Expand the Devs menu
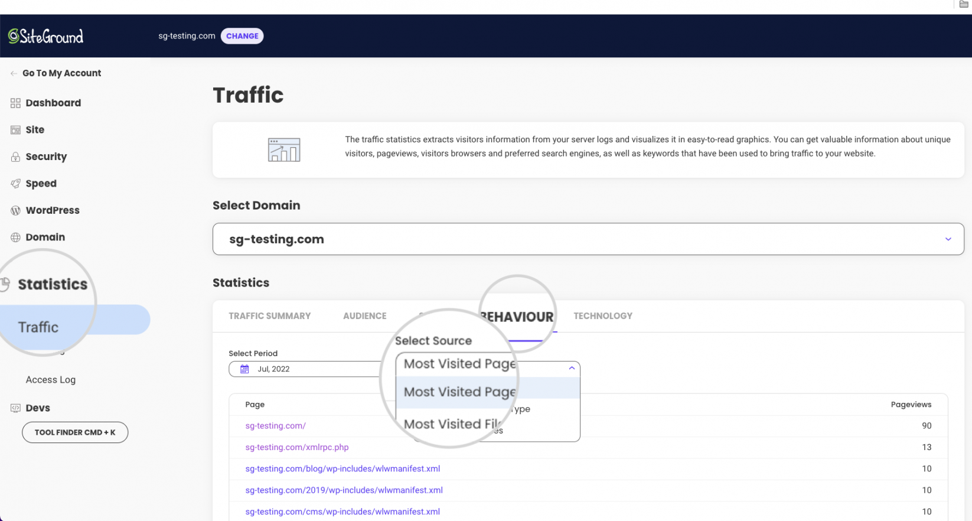This screenshot has height=521, width=972. click(38, 408)
